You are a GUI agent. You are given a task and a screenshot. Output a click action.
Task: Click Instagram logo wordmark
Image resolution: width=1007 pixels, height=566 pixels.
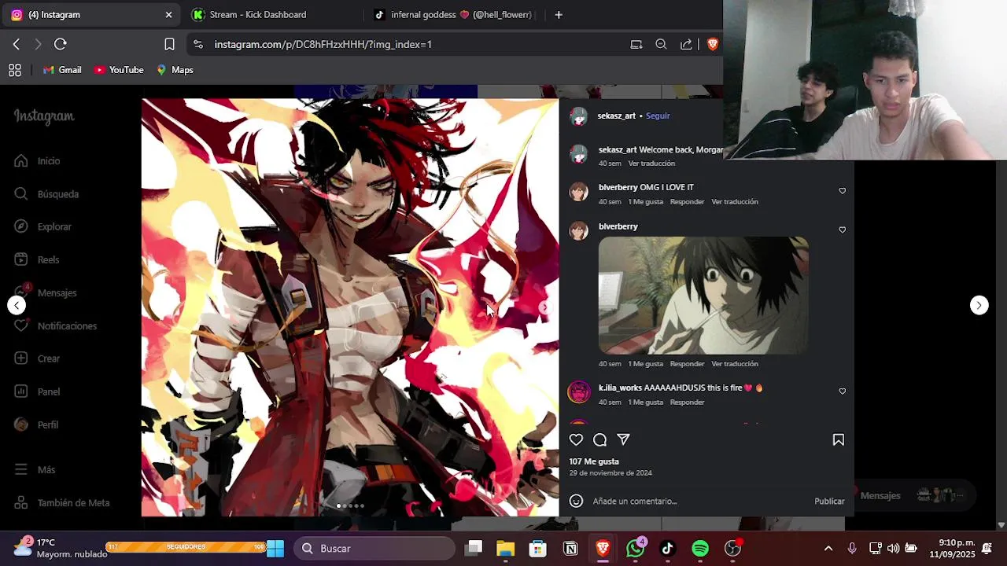(x=44, y=116)
